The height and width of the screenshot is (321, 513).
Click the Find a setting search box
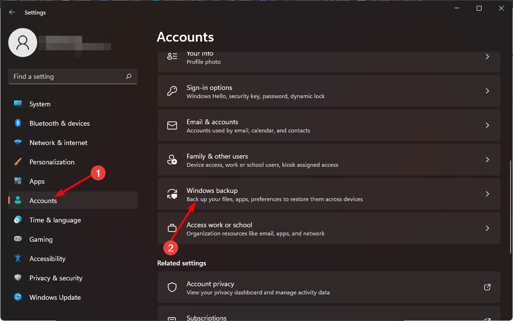[68, 76]
